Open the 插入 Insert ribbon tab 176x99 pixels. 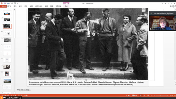pos(15,6)
